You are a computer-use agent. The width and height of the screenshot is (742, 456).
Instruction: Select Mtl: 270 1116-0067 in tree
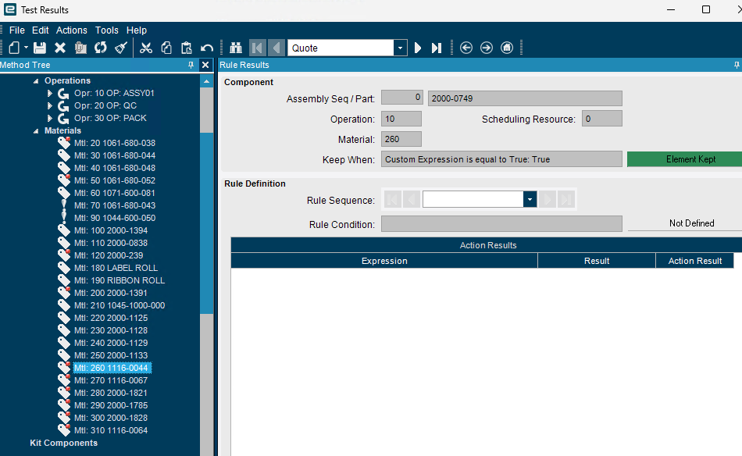[x=111, y=380]
